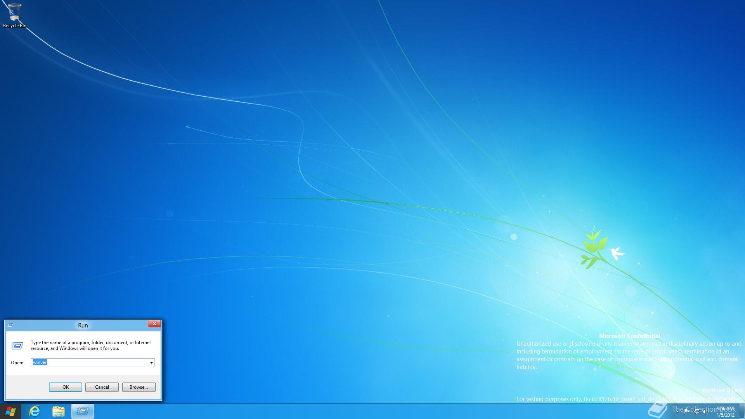Expand the Open field history dropdown
This screenshot has width=745, height=419.
click(151, 362)
